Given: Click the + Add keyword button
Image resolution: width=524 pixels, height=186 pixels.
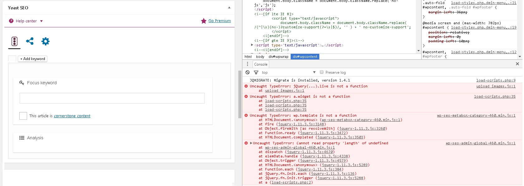Looking at the screenshot, I should [x=33, y=59].
